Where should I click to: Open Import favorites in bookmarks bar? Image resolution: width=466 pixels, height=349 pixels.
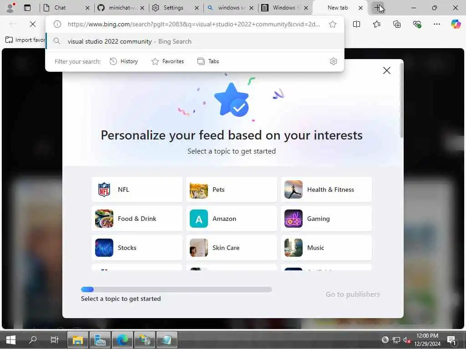(25, 40)
